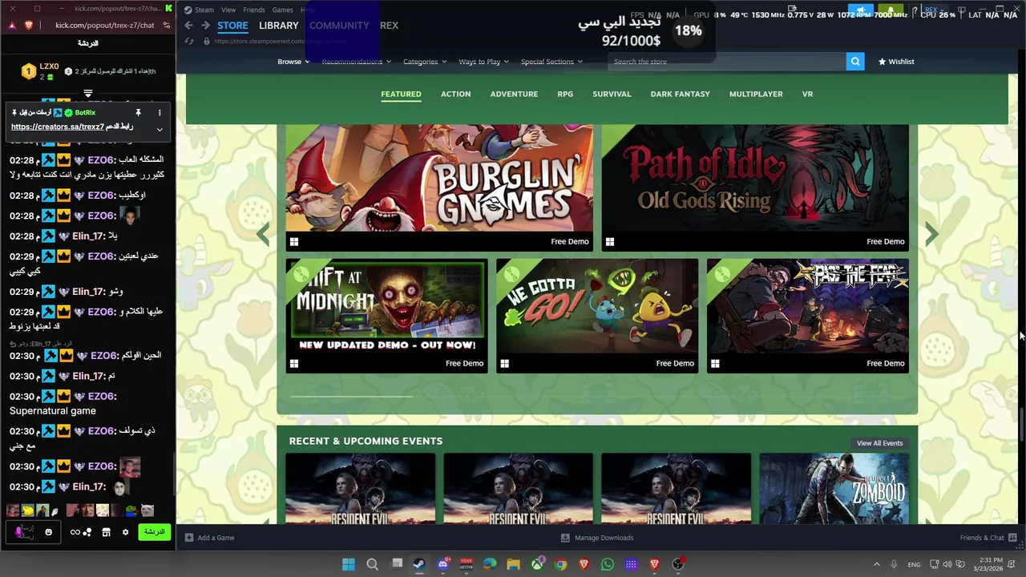Open Xbox app from the taskbar

[x=537, y=564]
